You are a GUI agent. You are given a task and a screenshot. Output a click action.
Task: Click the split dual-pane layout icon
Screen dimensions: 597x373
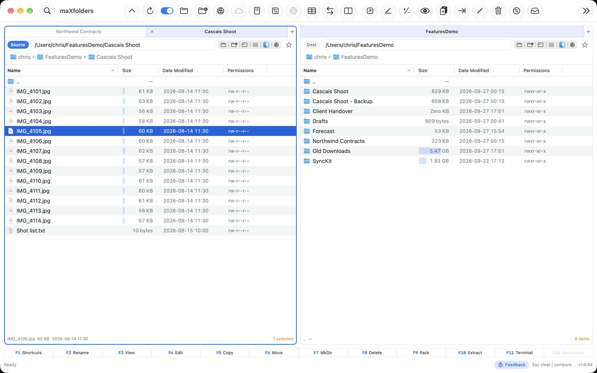(x=348, y=11)
